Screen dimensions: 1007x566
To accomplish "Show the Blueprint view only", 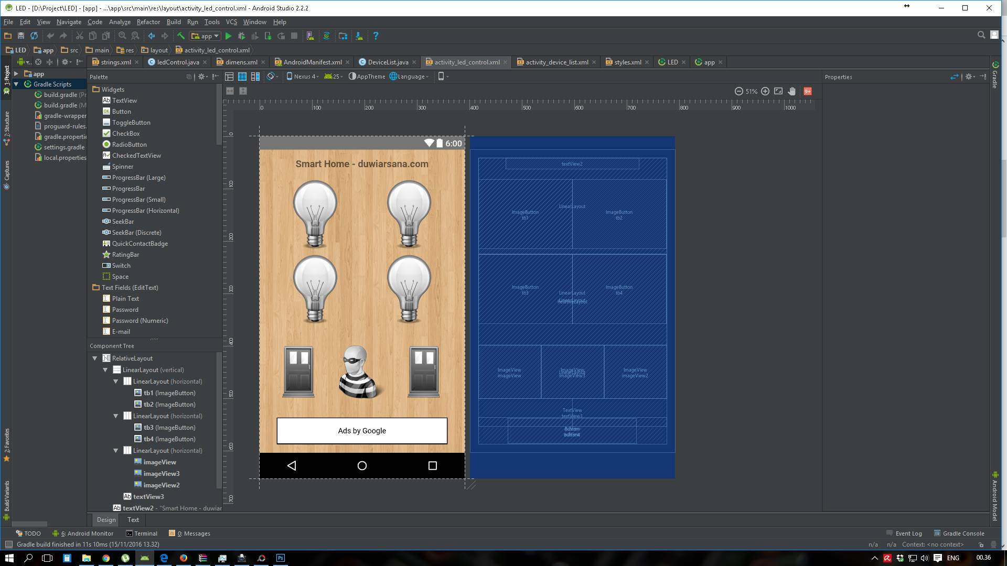I will (x=242, y=77).
